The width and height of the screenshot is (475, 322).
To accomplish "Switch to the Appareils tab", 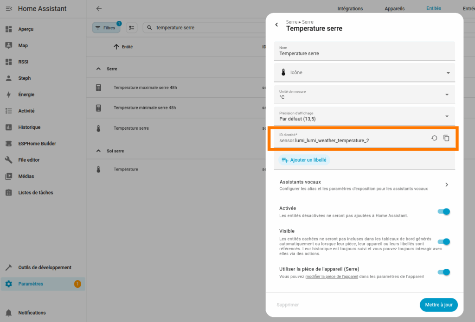I will [394, 8].
